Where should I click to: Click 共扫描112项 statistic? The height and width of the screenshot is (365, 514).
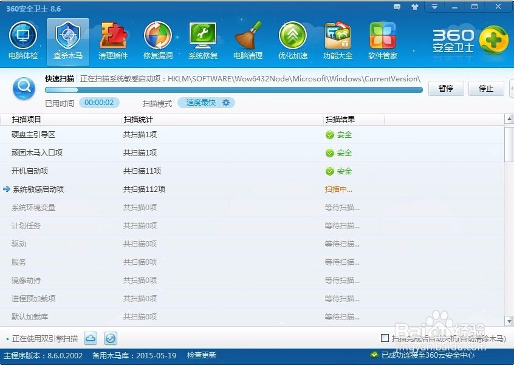pos(144,189)
